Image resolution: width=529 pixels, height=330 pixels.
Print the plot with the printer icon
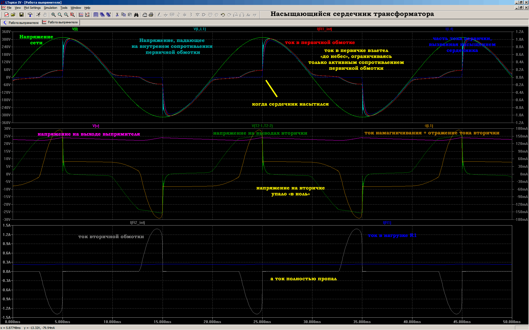[151, 15]
